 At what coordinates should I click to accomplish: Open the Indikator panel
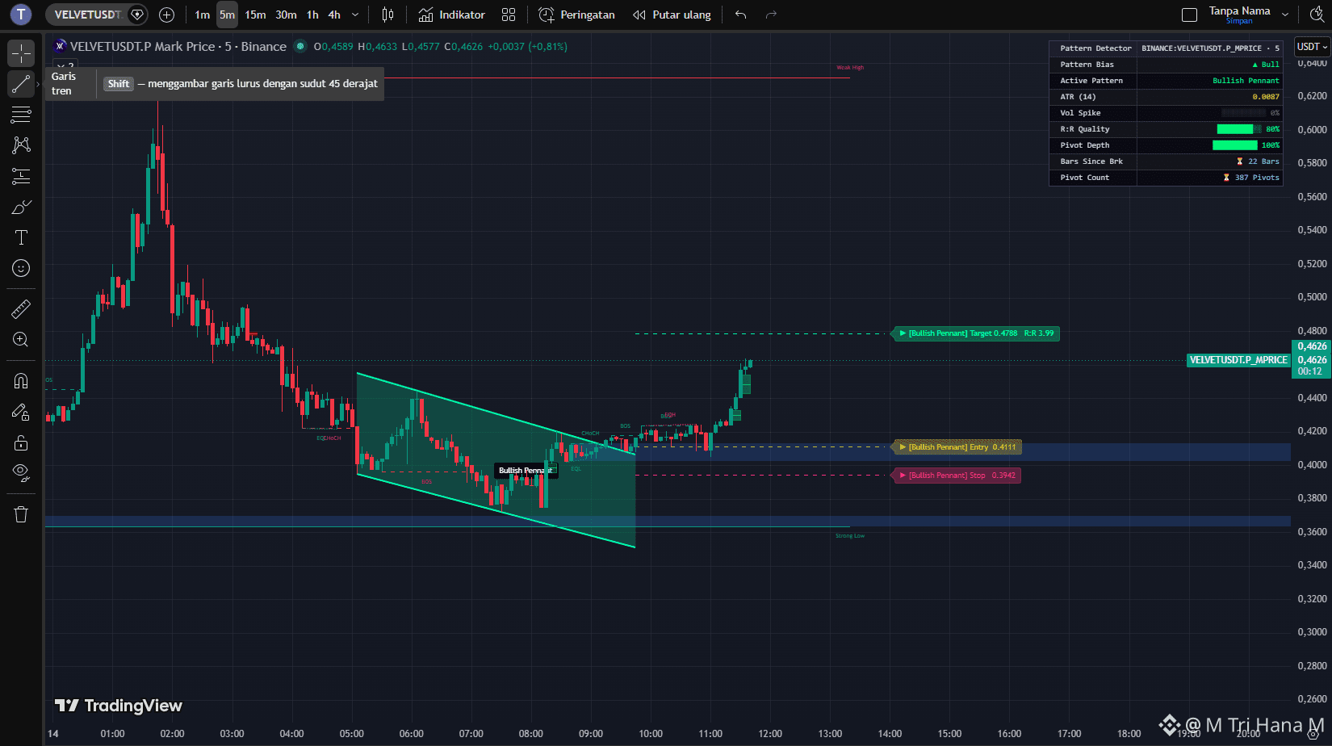[451, 15]
